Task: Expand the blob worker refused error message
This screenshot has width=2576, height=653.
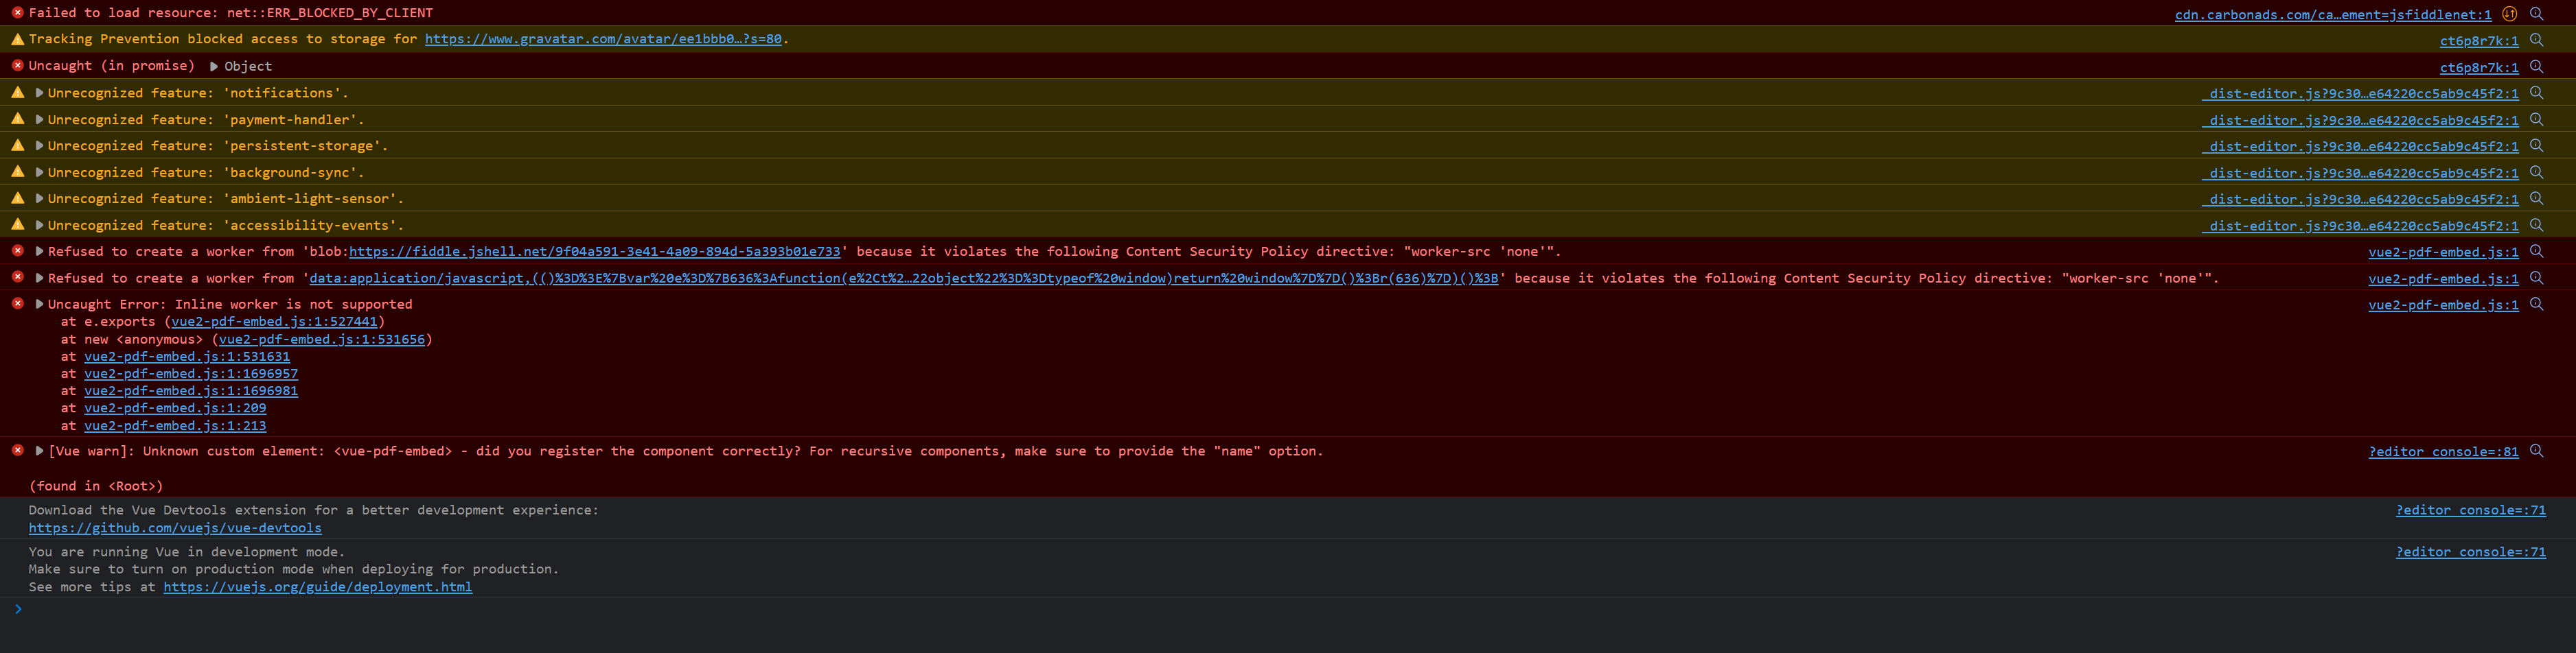Action: (x=39, y=252)
